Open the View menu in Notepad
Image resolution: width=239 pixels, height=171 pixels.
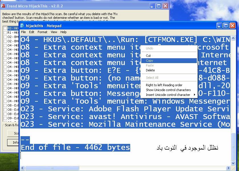tap(54, 32)
